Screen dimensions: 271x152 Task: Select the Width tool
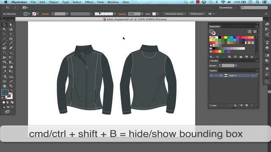click(5, 57)
